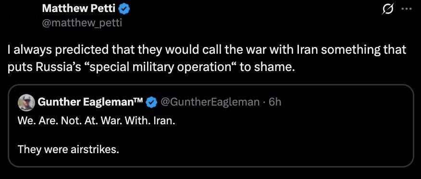Click Matthew Petti's blue verified badge
The width and height of the screenshot is (421, 179).
pos(124,9)
